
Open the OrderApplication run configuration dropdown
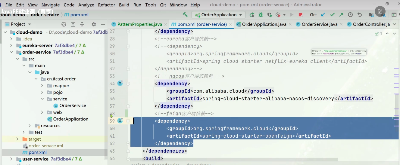219,15
